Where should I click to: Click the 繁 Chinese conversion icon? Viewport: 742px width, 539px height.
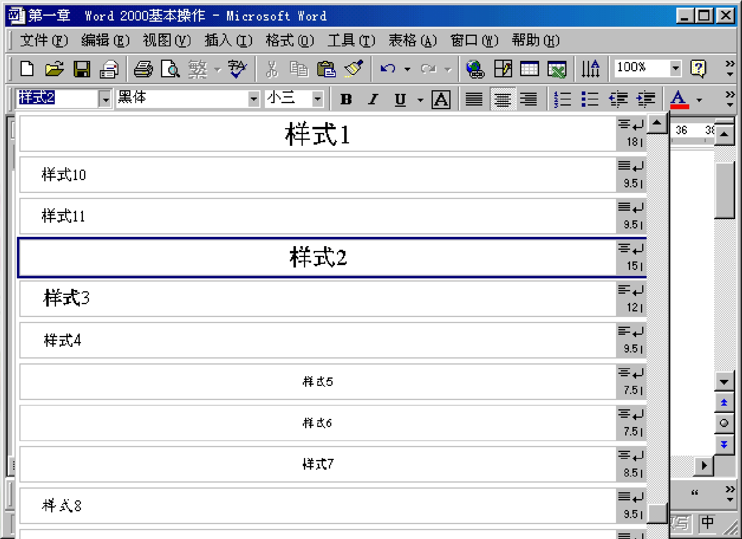point(198,69)
